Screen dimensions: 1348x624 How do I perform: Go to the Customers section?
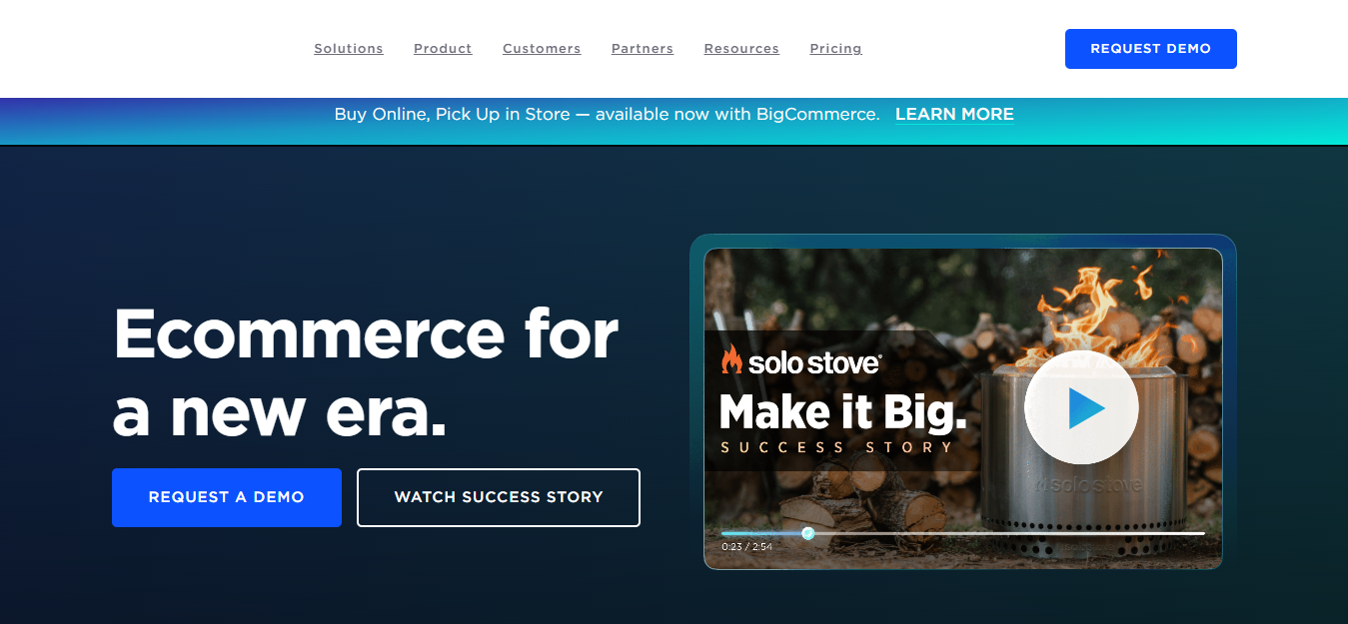(542, 49)
